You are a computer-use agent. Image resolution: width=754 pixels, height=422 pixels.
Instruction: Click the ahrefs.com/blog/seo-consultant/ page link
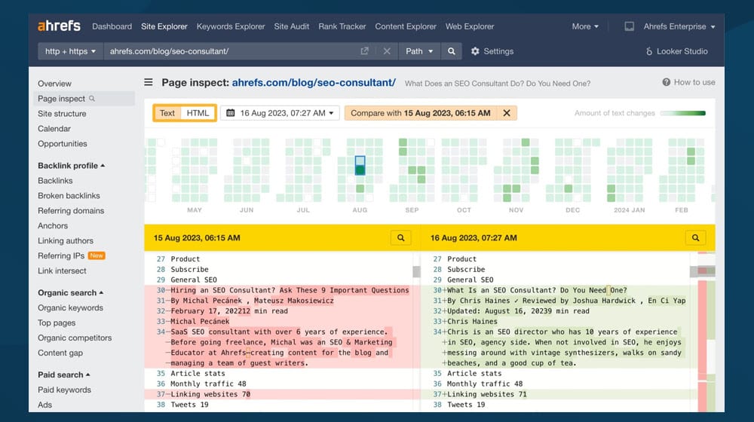[x=314, y=83]
